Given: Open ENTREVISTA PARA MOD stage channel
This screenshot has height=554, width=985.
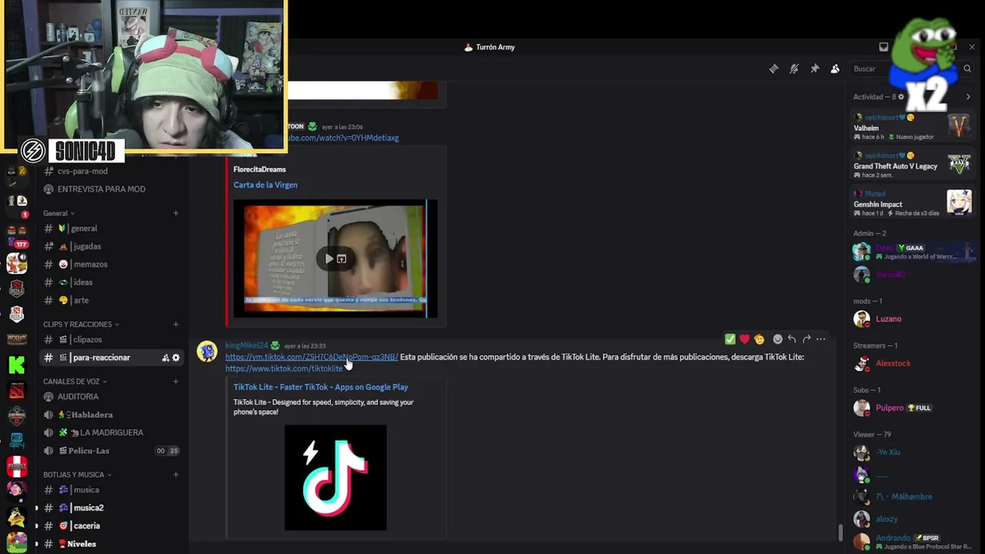Looking at the screenshot, I should point(110,189).
